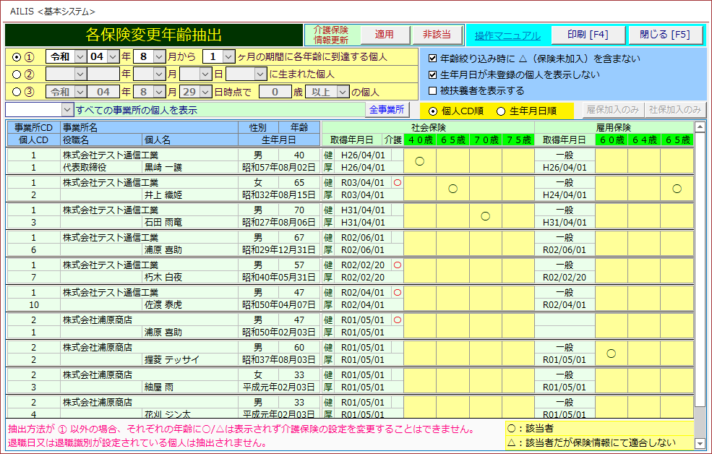
Task: Expand the office selection dropdown
Action: 68,110
